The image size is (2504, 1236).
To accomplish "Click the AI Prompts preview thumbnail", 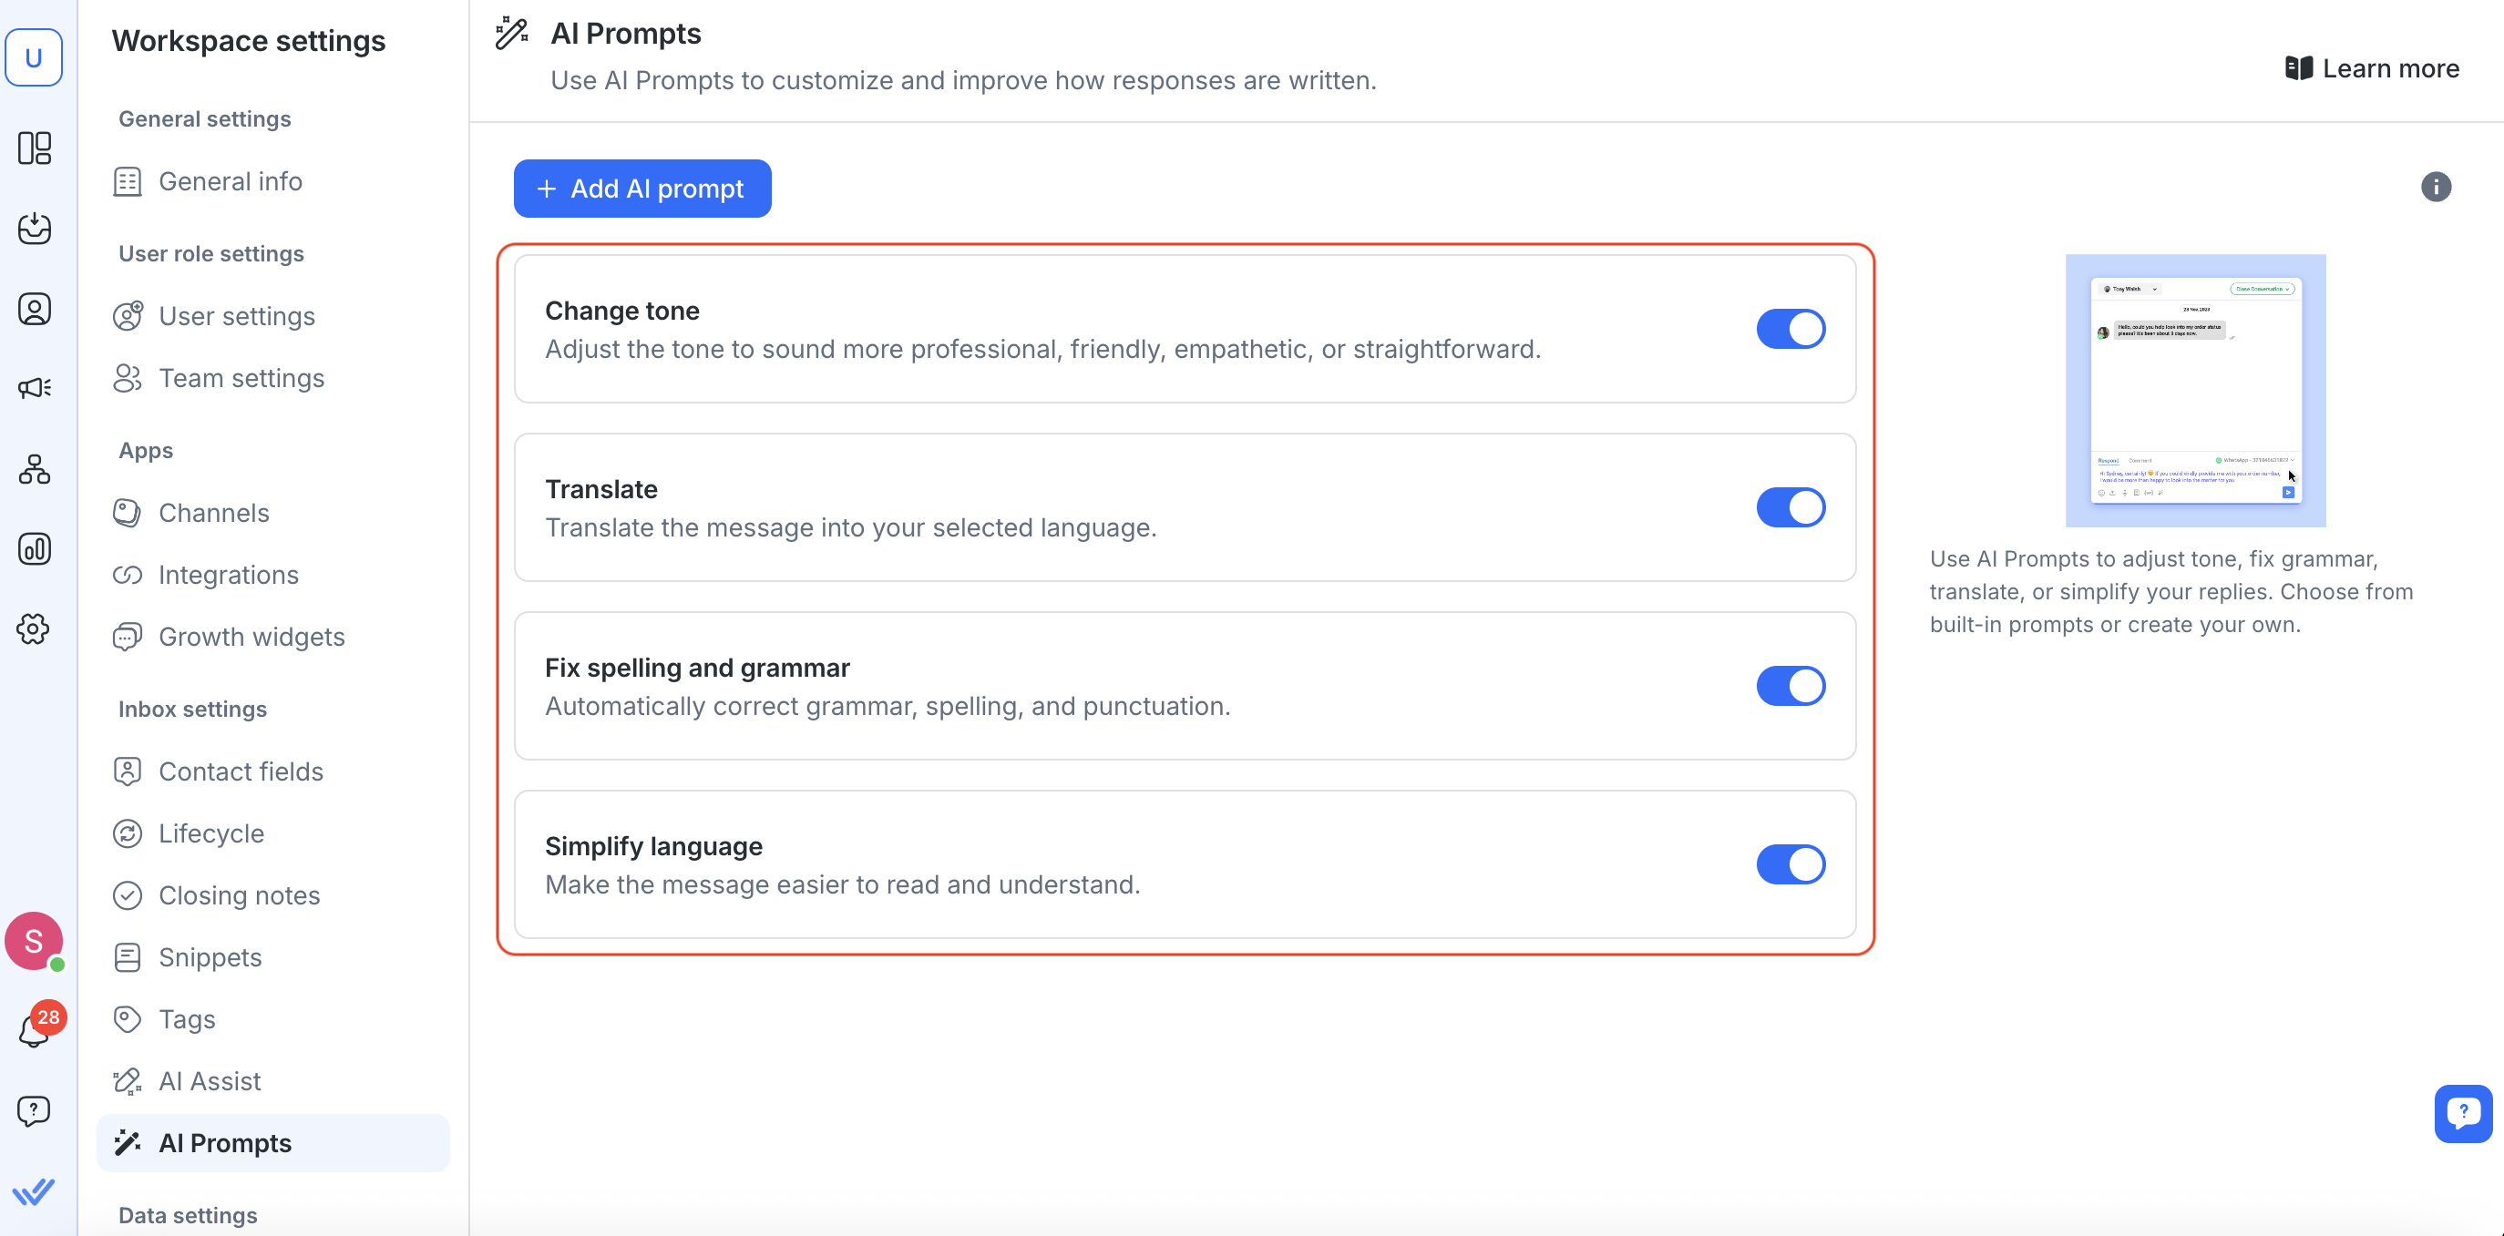I will 2195,391.
